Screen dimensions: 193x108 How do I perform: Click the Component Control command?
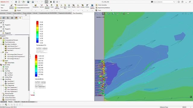point(21,5)
